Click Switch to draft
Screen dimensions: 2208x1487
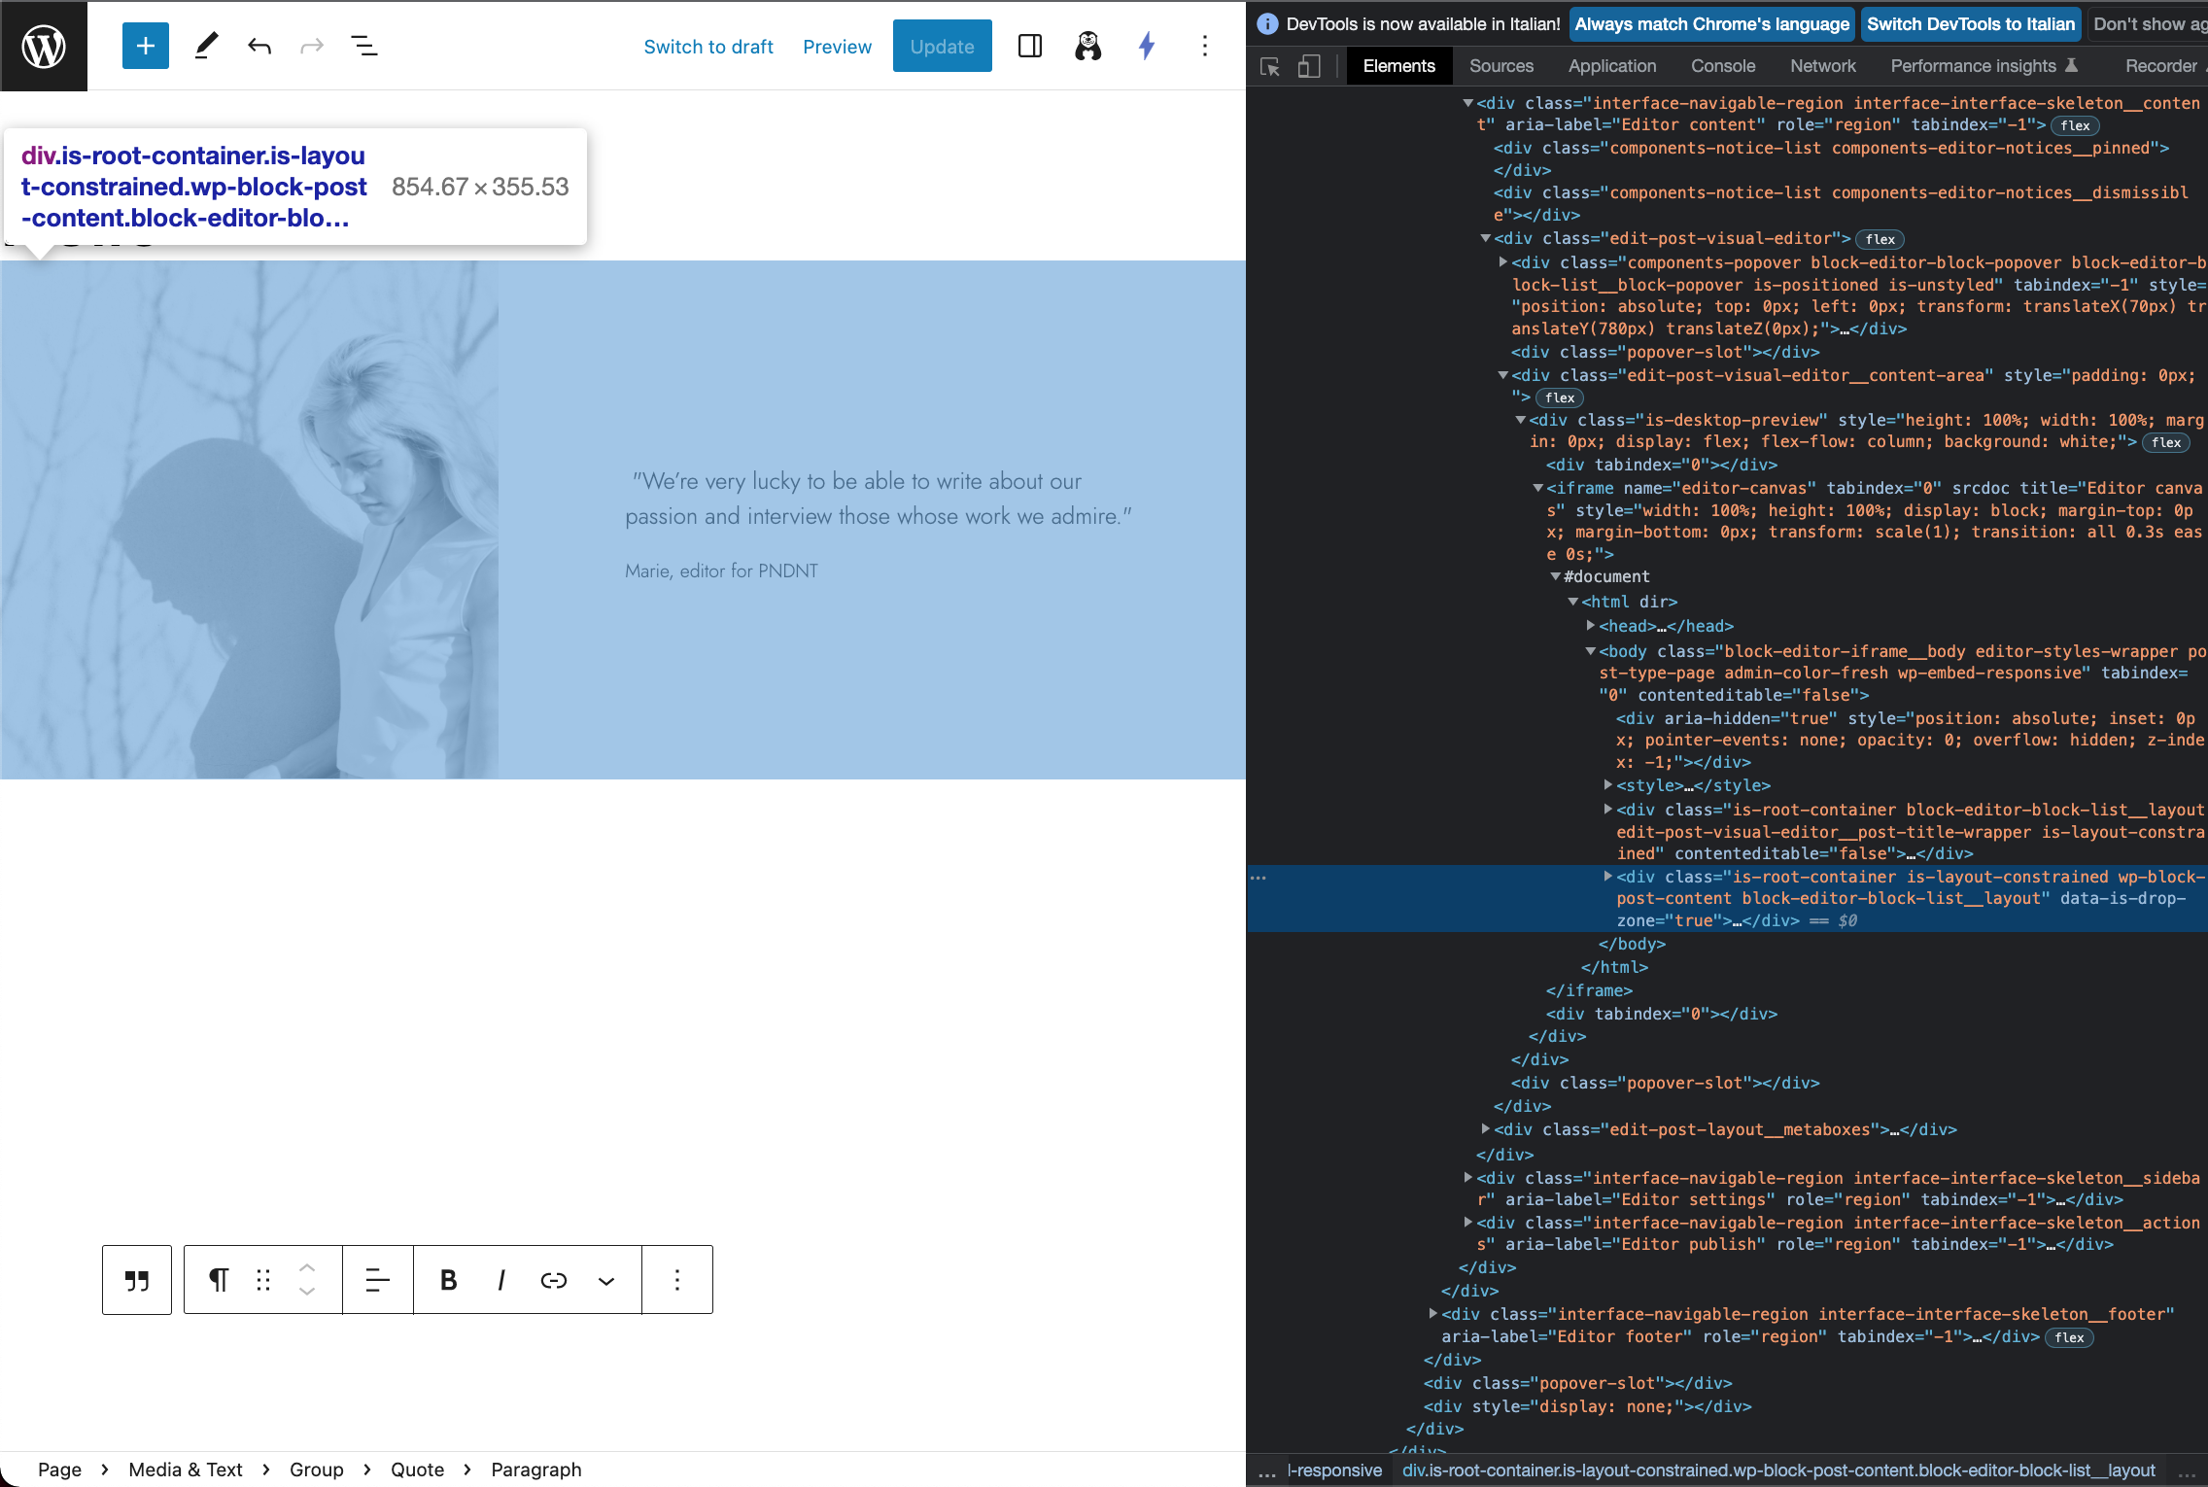(708, 47)
